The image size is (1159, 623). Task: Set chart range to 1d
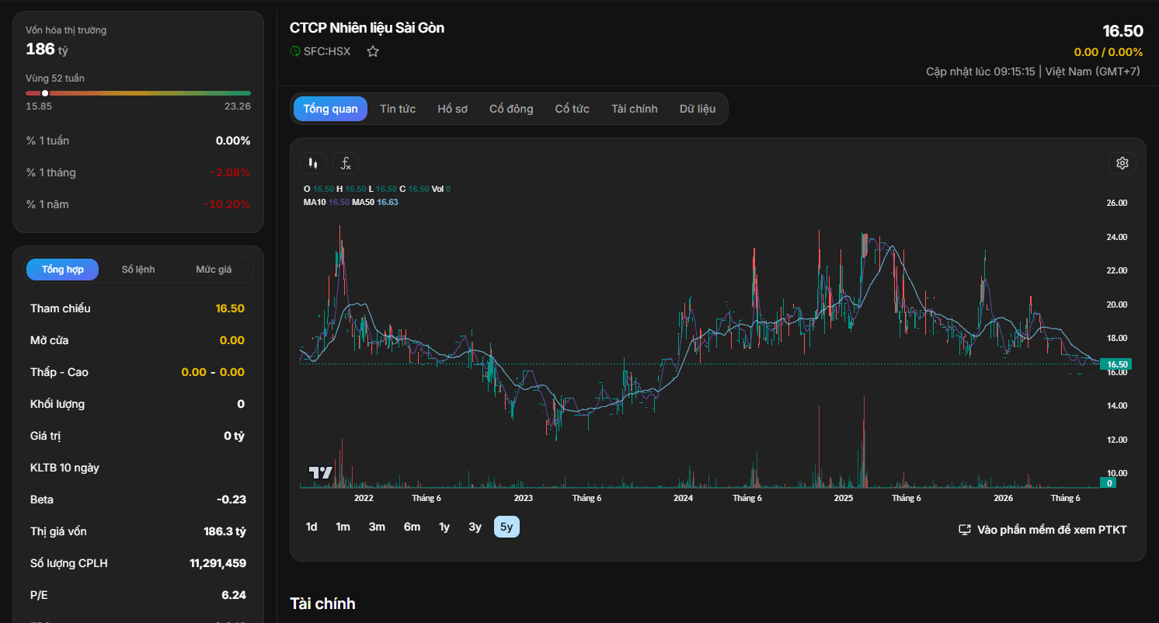coord(312,527)
